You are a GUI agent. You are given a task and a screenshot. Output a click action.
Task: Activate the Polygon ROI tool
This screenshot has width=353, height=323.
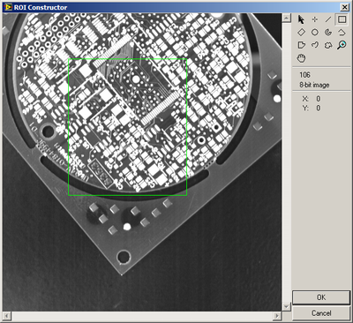[x=301, y=45]
